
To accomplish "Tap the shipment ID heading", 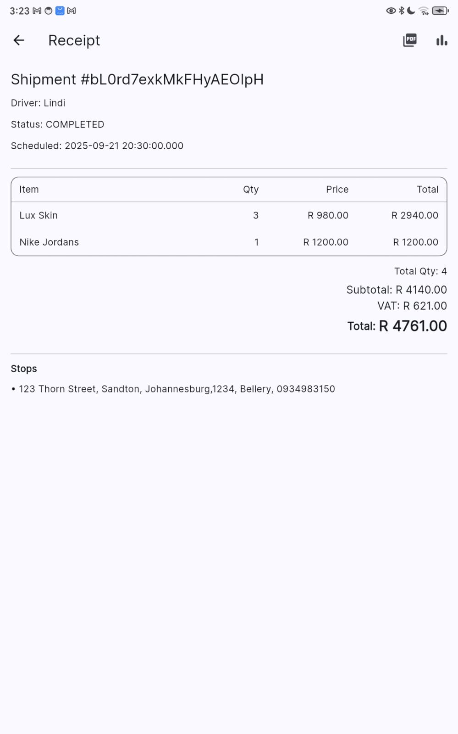I will (x=137, y=79).
